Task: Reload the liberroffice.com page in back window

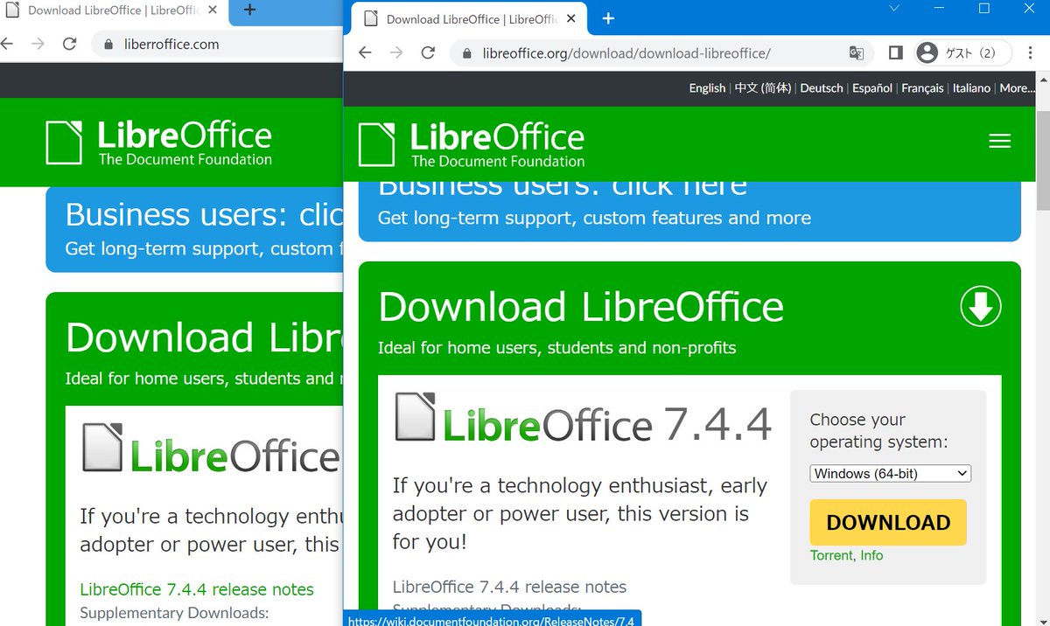Action: click(x=69, y=44)
